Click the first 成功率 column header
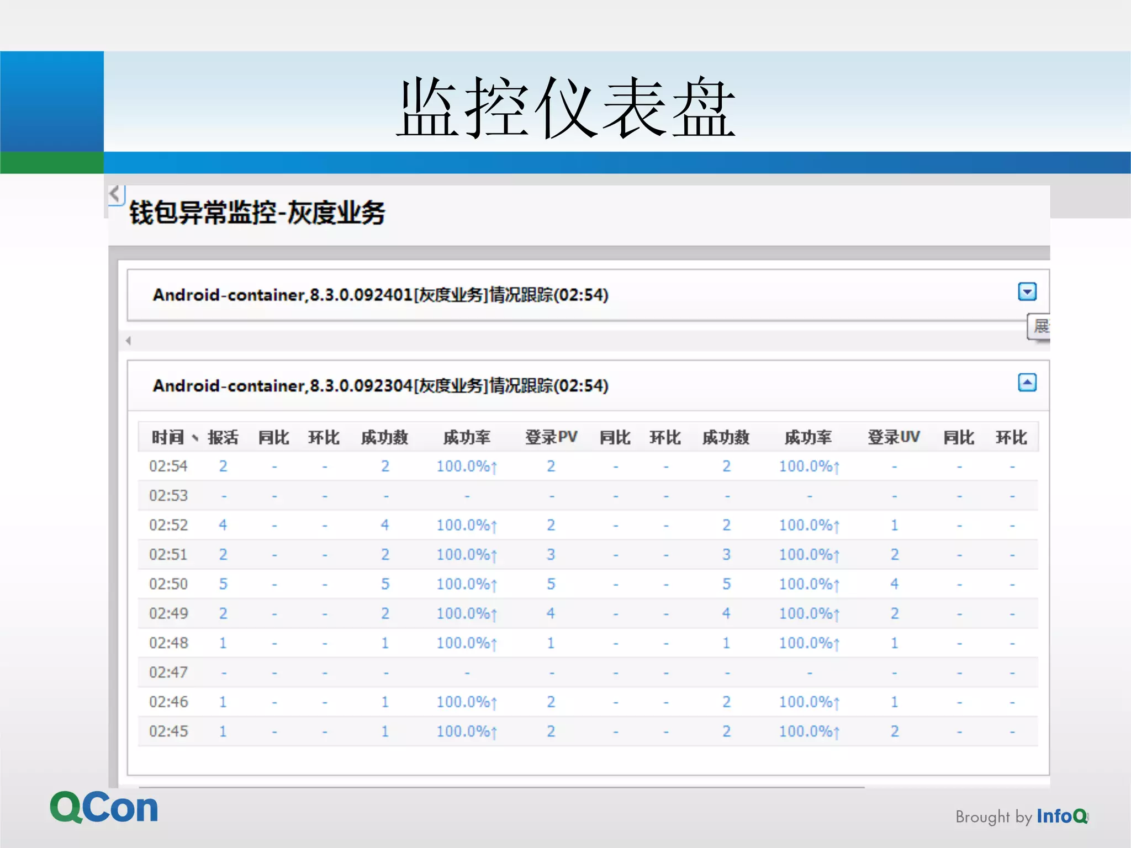Viewport: 1131px width, 848px height. coord(467,438)
